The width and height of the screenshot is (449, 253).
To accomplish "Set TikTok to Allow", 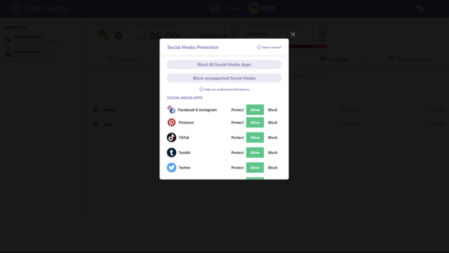I will point(255,137).
